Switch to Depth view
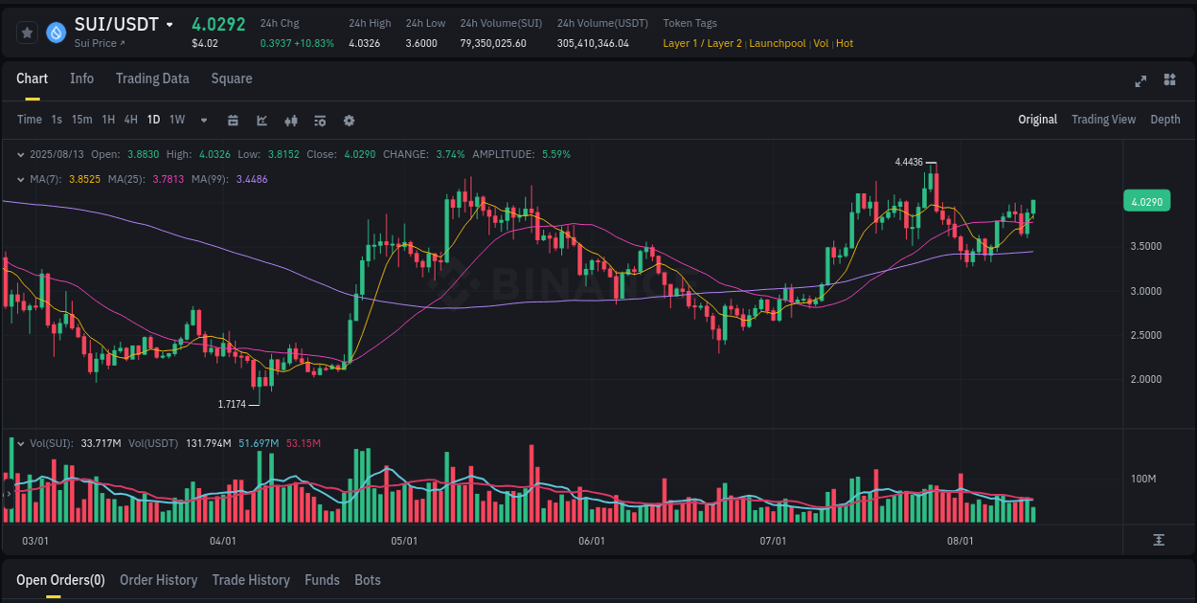1197x603 pixels. 1165,120
